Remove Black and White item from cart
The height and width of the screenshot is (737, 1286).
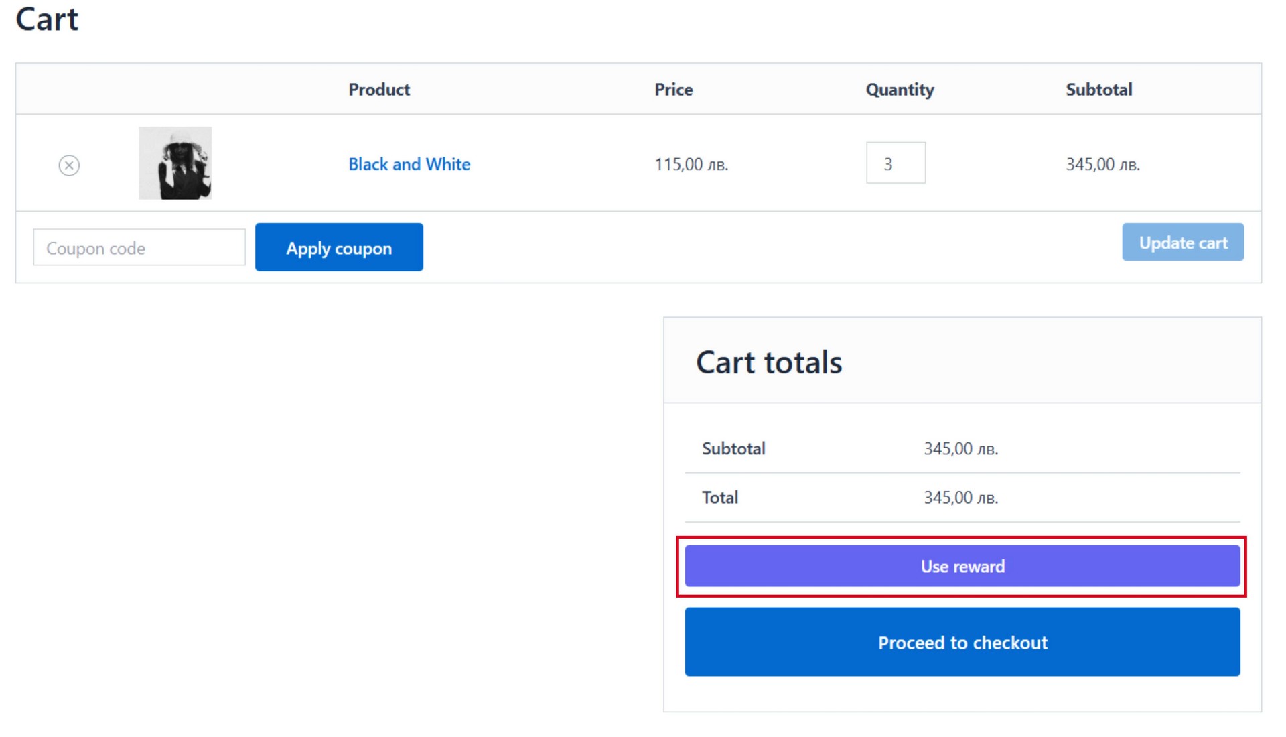(x=69, y=165)
